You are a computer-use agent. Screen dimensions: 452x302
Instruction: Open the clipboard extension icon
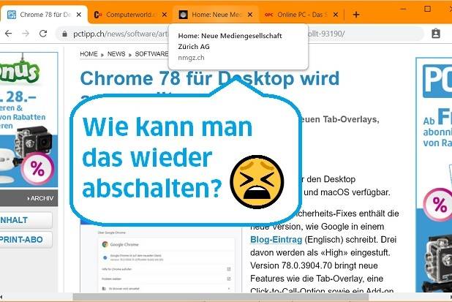tap(436, 34)
